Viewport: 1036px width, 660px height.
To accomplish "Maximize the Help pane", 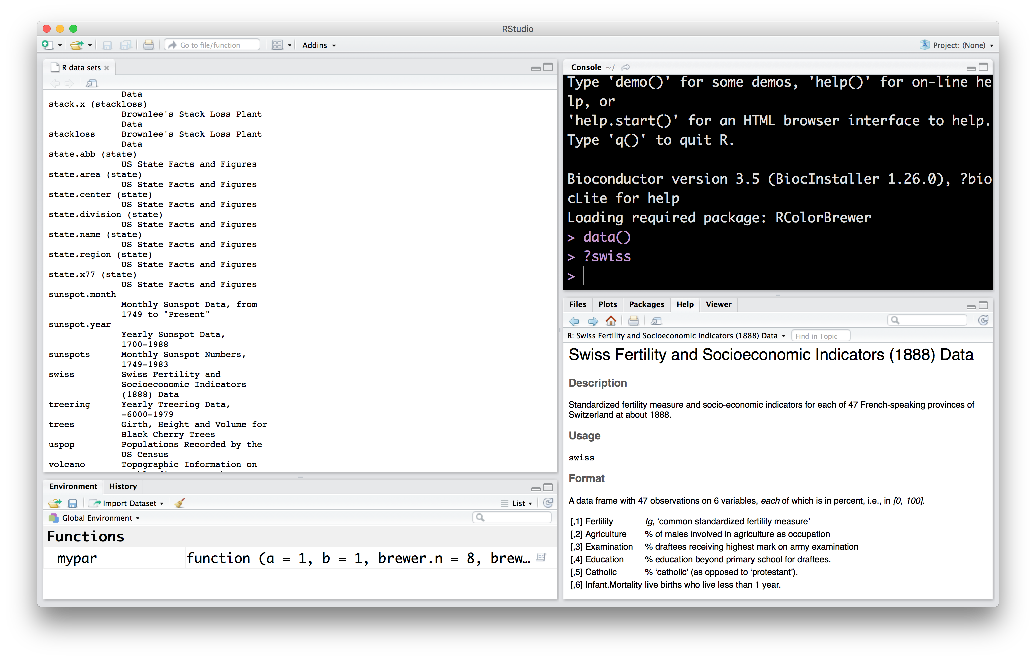I will (x=983, y=305).
